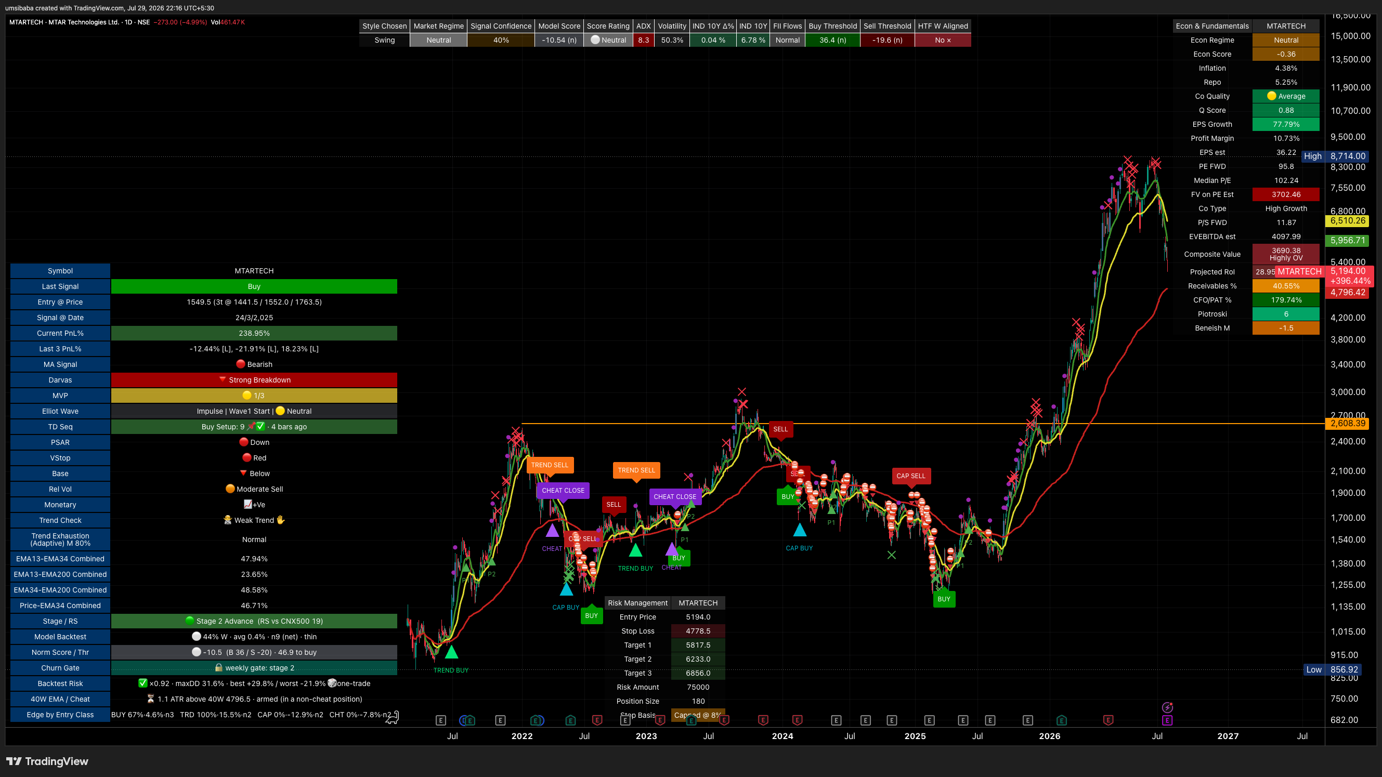Screen dimensions: 1382x777
Task: Click the dark red SELL label in late 2022
Action: [x=614, y=505]
